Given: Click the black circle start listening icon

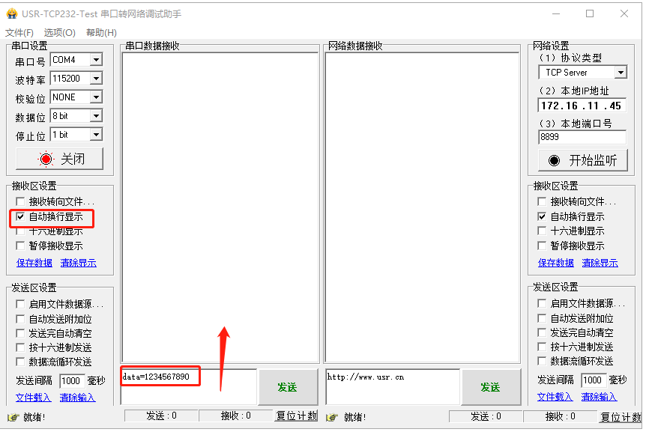Looking at the screenshot, I should click(x=554, y=160).
